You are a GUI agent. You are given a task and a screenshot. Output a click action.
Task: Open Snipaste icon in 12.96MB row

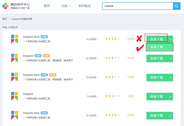coord(15,58)
